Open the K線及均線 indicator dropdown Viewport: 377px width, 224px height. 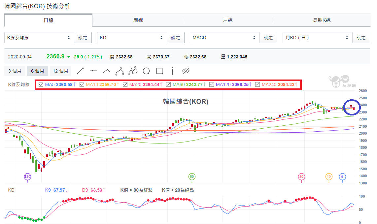[x=39, y=38]
